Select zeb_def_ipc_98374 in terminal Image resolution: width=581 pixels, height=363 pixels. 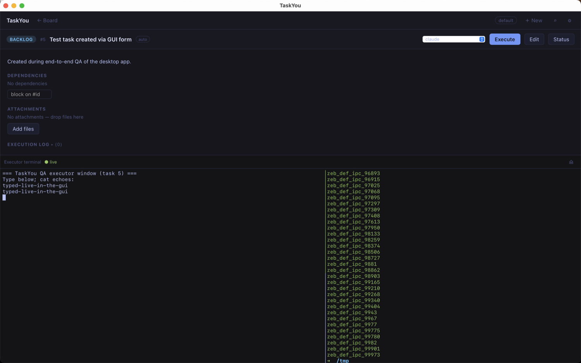pos(353,246)
